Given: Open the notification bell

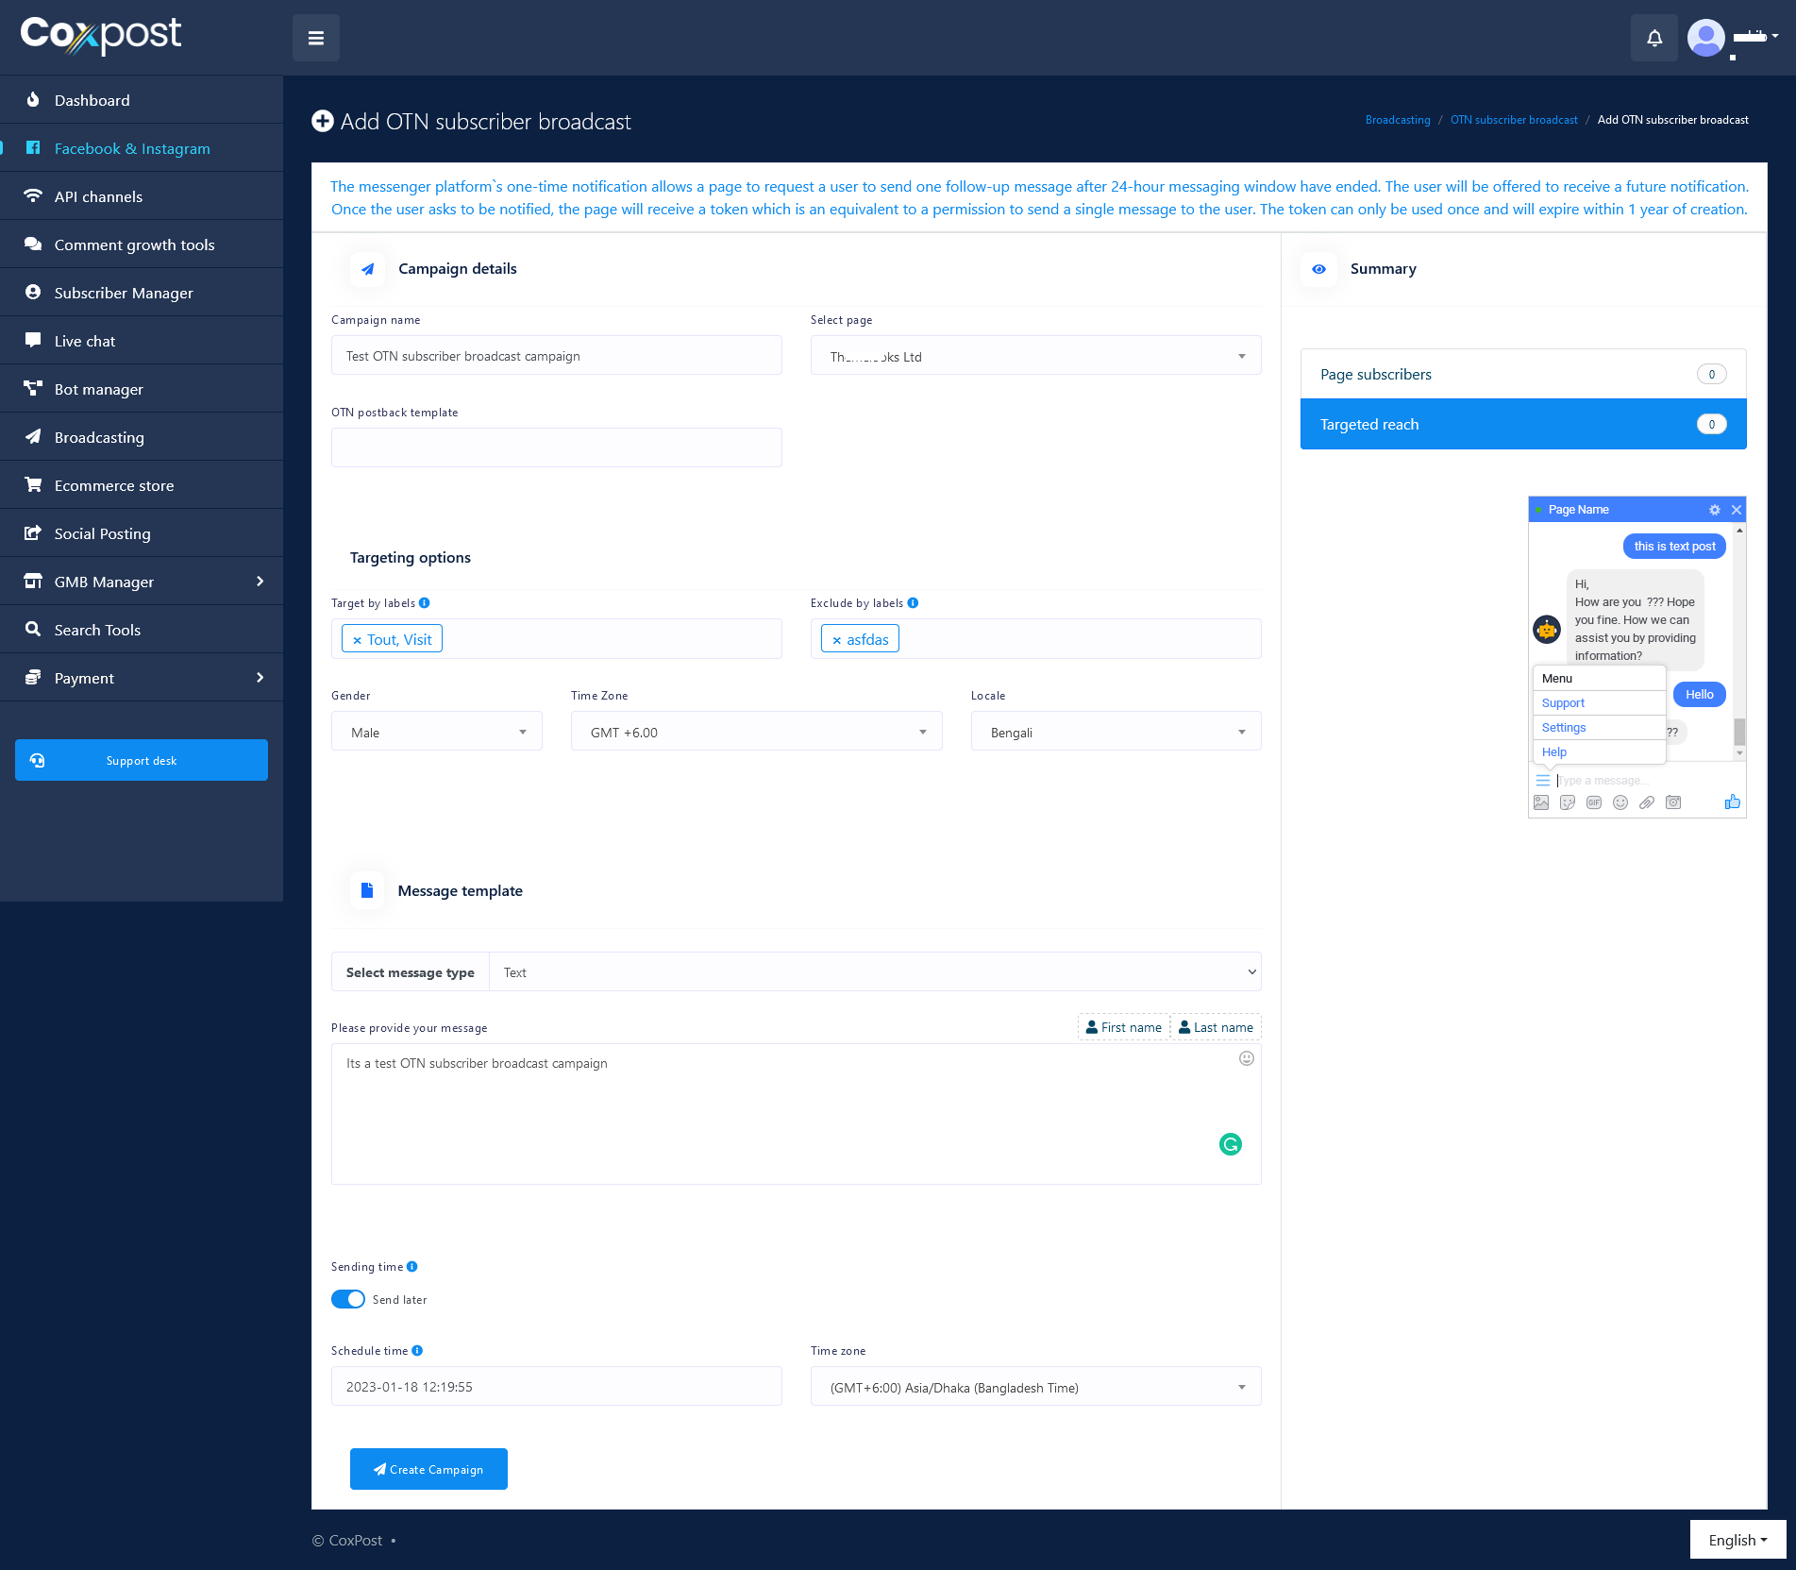Looking at the screenshot, I should pyautogui.click(x=1653, y=38).
